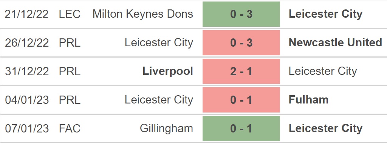
Task: Click the Gillingham team name
Action: click(166, 128)
